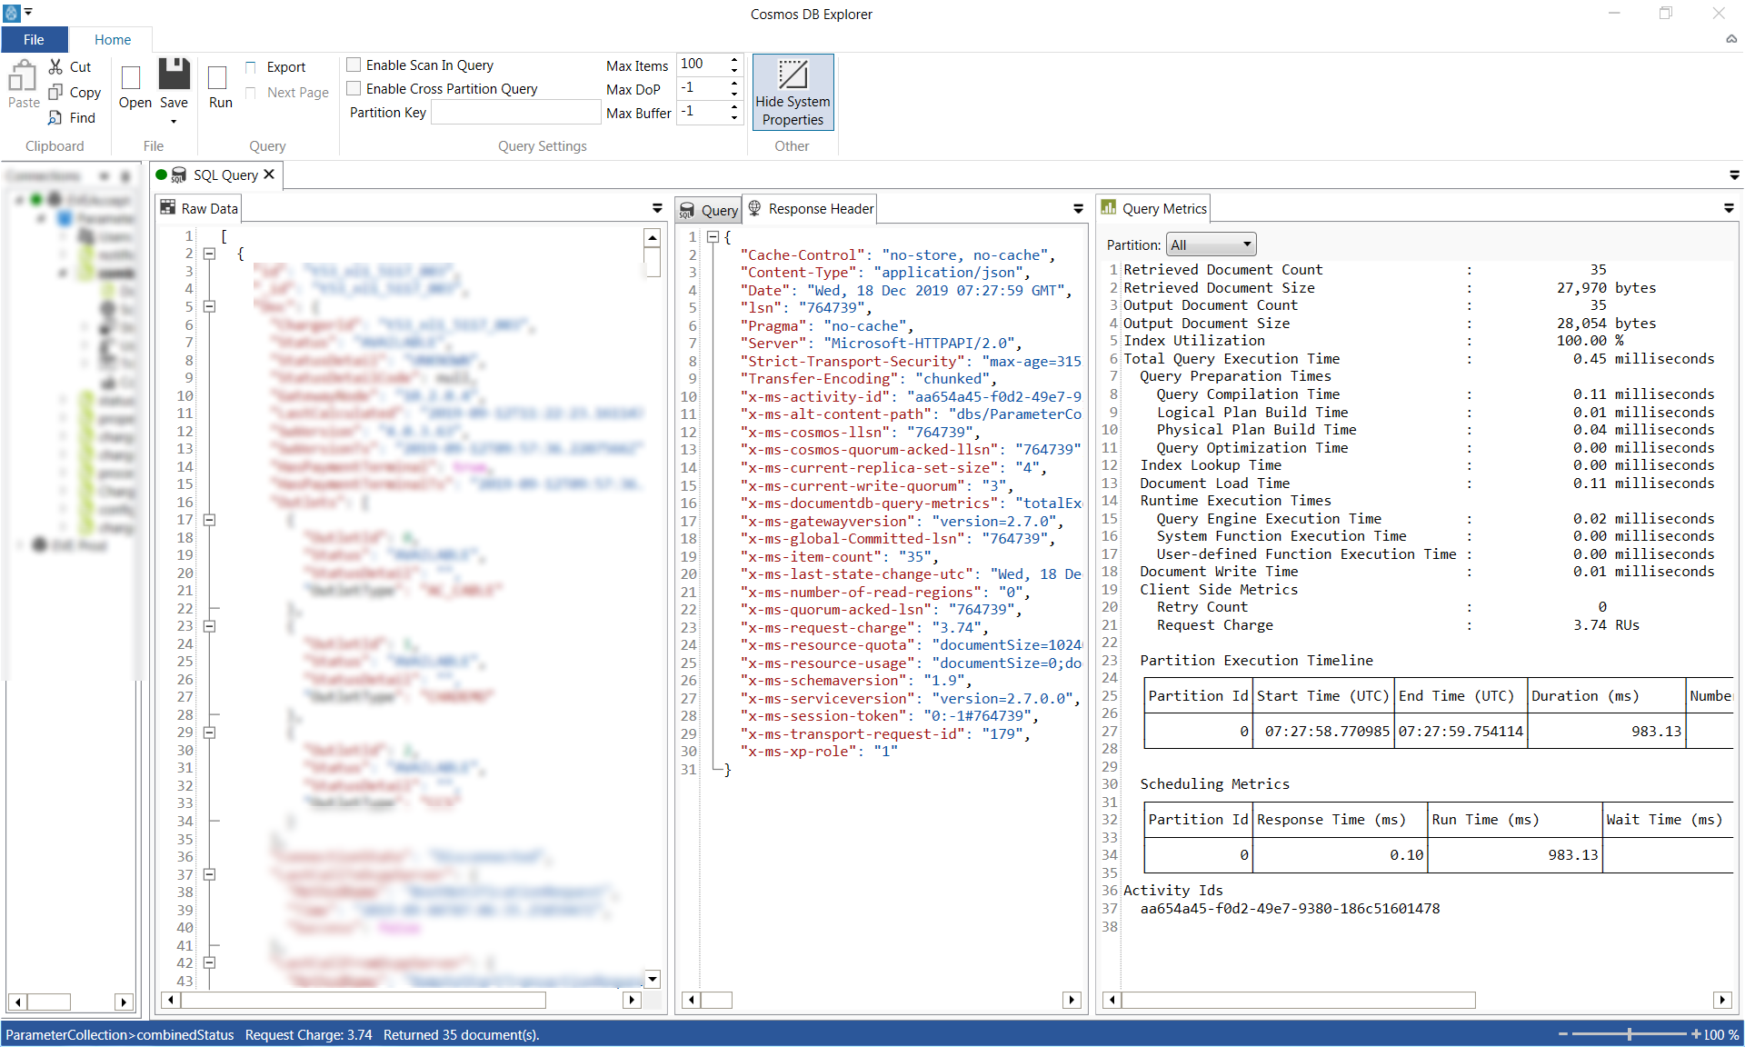
Task: Open a file with the Open icon
Action: [x=132, y=77]
